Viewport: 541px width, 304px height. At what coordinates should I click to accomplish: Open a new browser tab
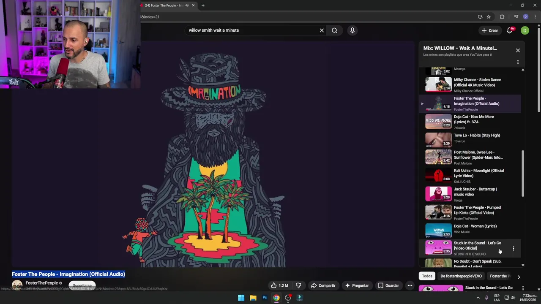tap(203, 5)
